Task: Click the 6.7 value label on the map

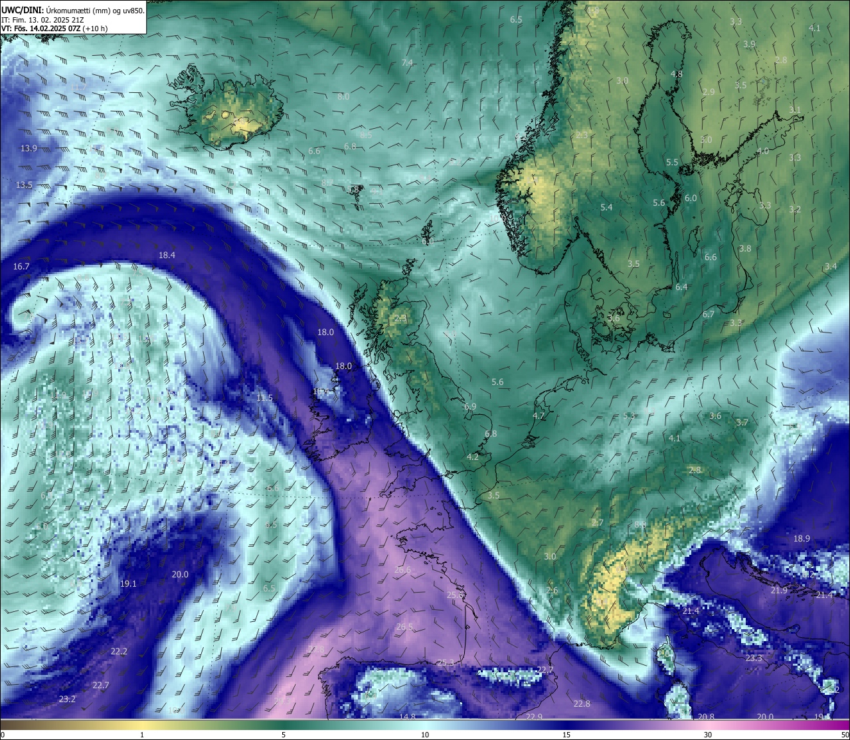Action: tap(709, 315)
